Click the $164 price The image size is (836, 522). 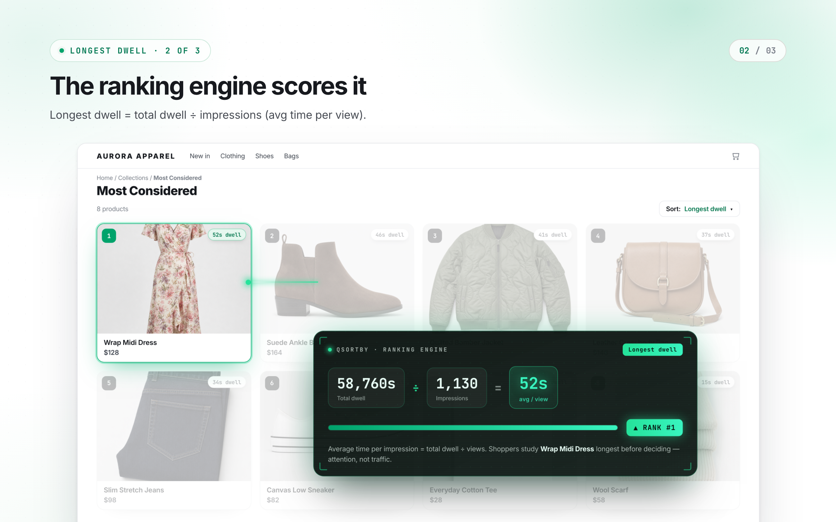tap(274, 352)
